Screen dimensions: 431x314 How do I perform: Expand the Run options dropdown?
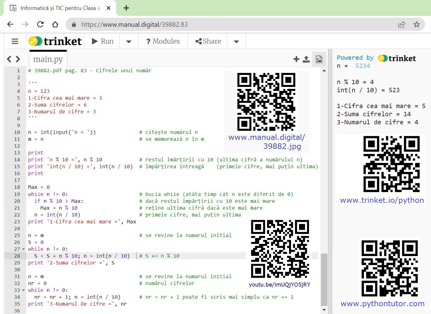tap(129, 41)
